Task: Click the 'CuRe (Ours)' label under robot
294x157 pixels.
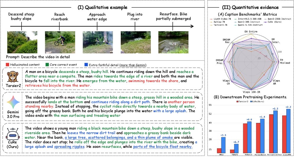Action: (x=13, y=144)
